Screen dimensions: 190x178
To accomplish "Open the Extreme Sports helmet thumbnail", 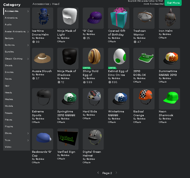I will click(x=42, y=99).
